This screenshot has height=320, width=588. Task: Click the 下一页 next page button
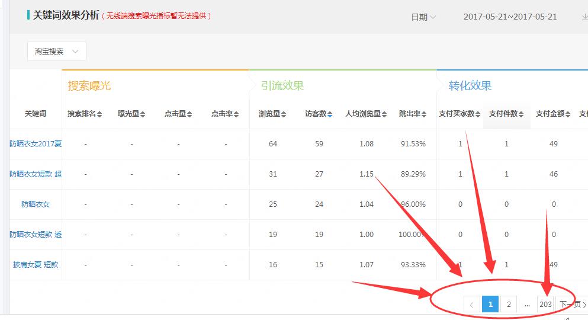click(573, 305)
